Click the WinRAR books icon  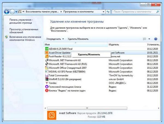47,79
